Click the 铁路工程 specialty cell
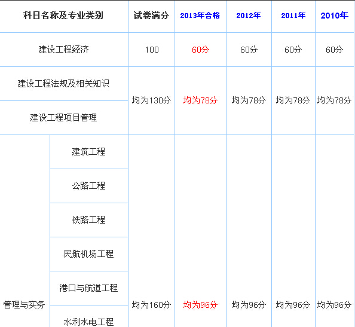 (x=88, y=220)
